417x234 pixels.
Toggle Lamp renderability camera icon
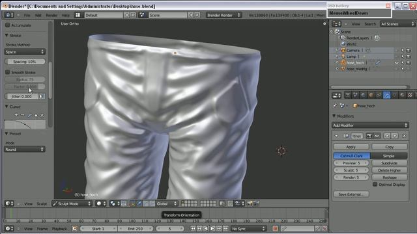409,57
